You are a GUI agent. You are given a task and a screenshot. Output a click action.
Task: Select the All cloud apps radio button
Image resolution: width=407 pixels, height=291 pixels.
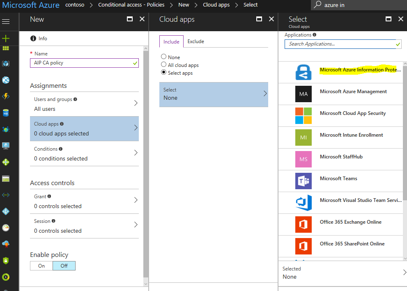[163, 64]
